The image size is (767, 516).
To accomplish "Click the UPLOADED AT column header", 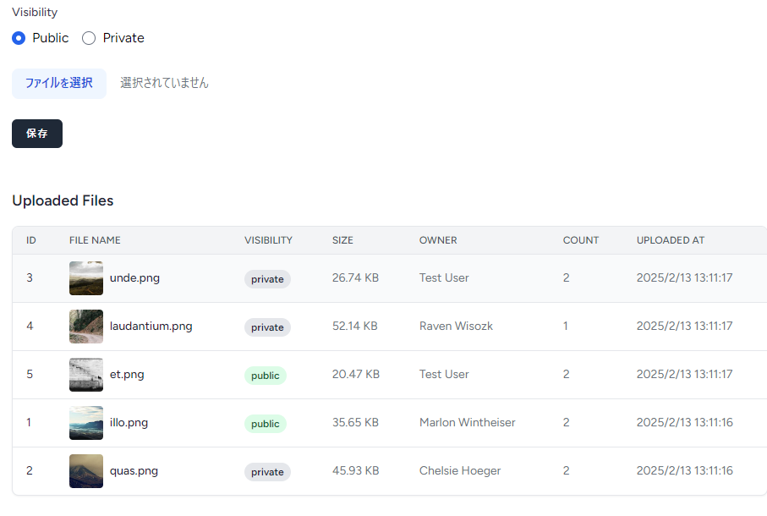I will (670, 240).
